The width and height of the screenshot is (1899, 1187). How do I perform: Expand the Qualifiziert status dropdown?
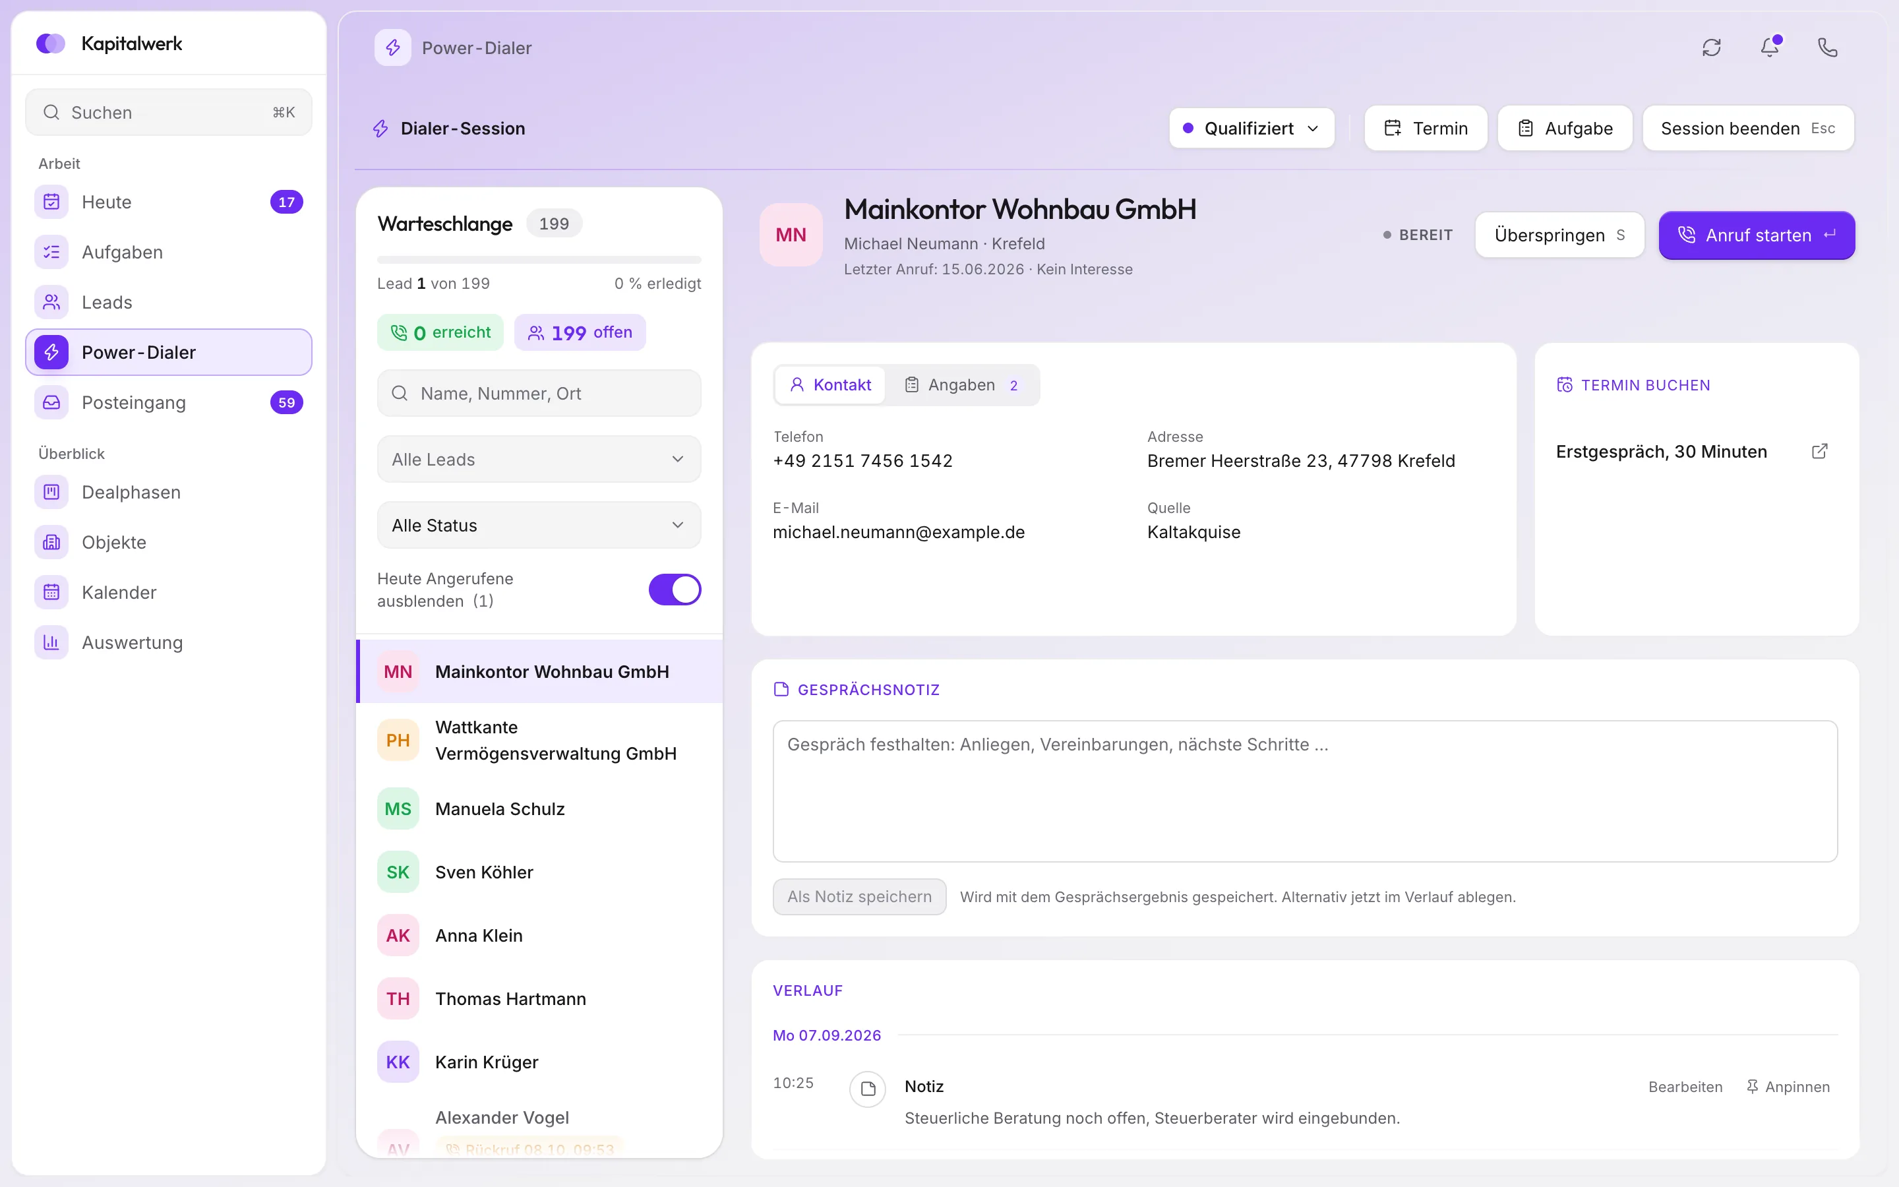1251,128
